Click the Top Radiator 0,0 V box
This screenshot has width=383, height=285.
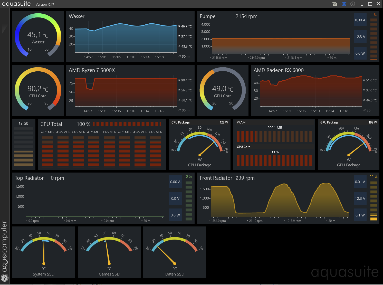[175, 198]
